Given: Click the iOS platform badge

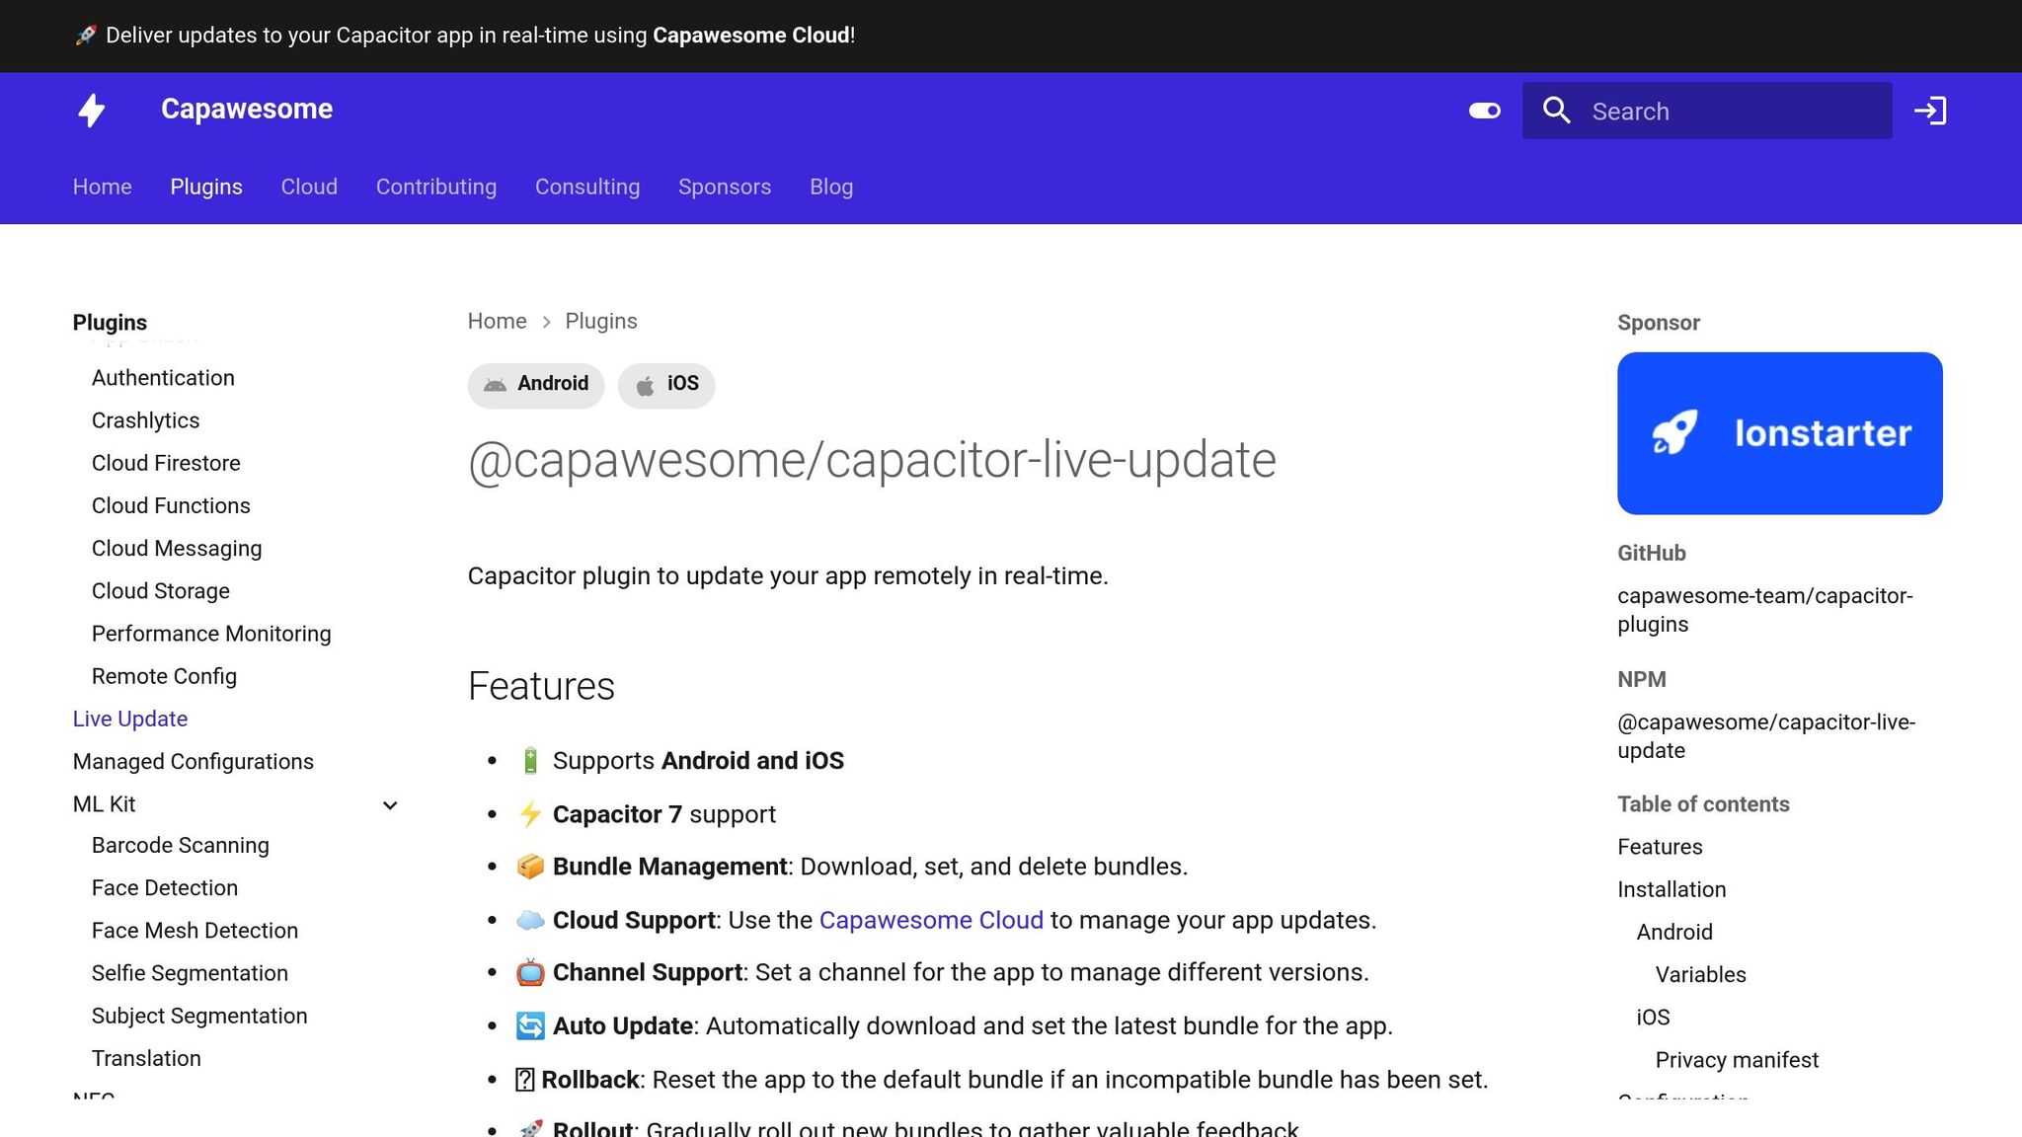Looking at the screenshot, I should (666, 384).
